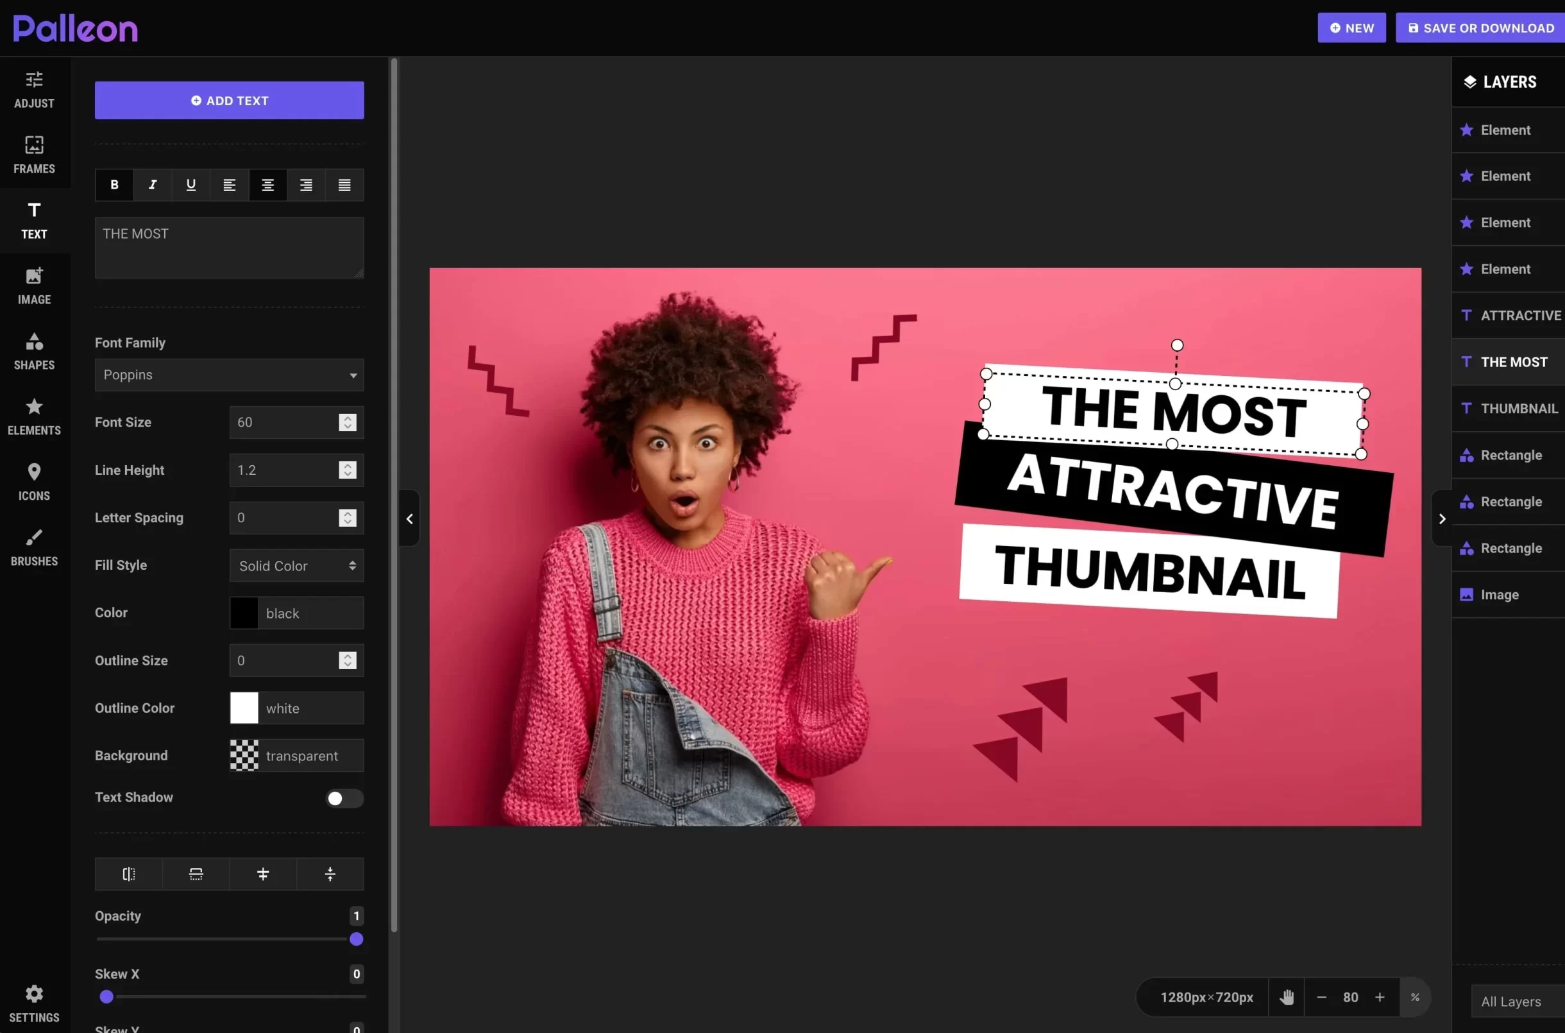Enable the Text Shadow switch
Image resolution: width=1565 pixels, height=1033 pixels.
(344, 798)
